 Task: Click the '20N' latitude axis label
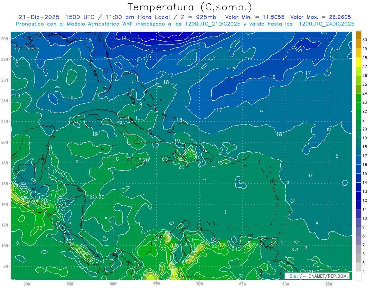[x=5, y=142]
